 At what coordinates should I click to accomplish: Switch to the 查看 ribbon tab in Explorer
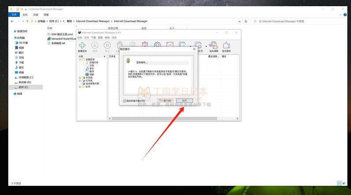(x=46, y=14)
